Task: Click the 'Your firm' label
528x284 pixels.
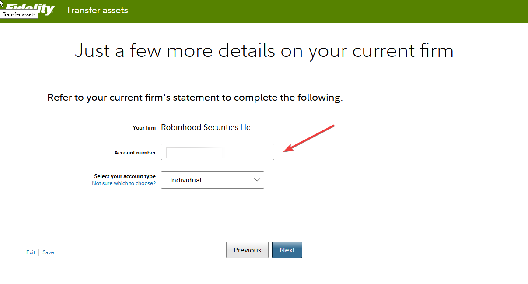Action: [x=144, y=128]
